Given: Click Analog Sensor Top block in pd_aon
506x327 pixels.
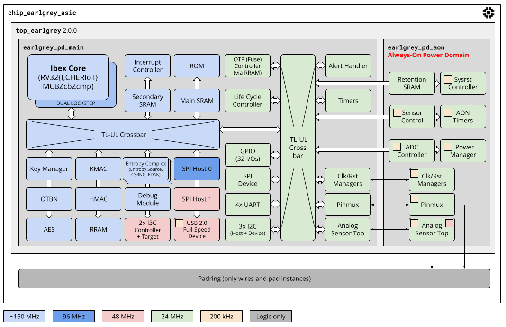Looking at the screenshot, I should pos(432,229).
